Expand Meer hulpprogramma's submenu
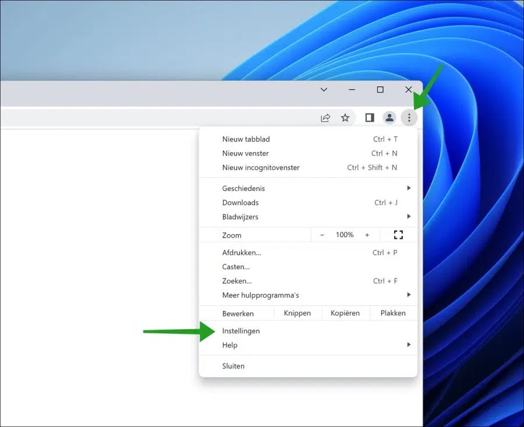 [x=308, y=295]
